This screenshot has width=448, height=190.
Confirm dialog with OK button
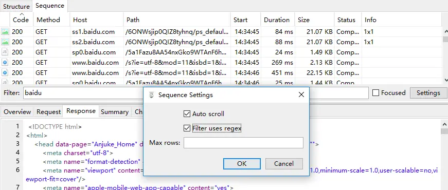(242, 164)
